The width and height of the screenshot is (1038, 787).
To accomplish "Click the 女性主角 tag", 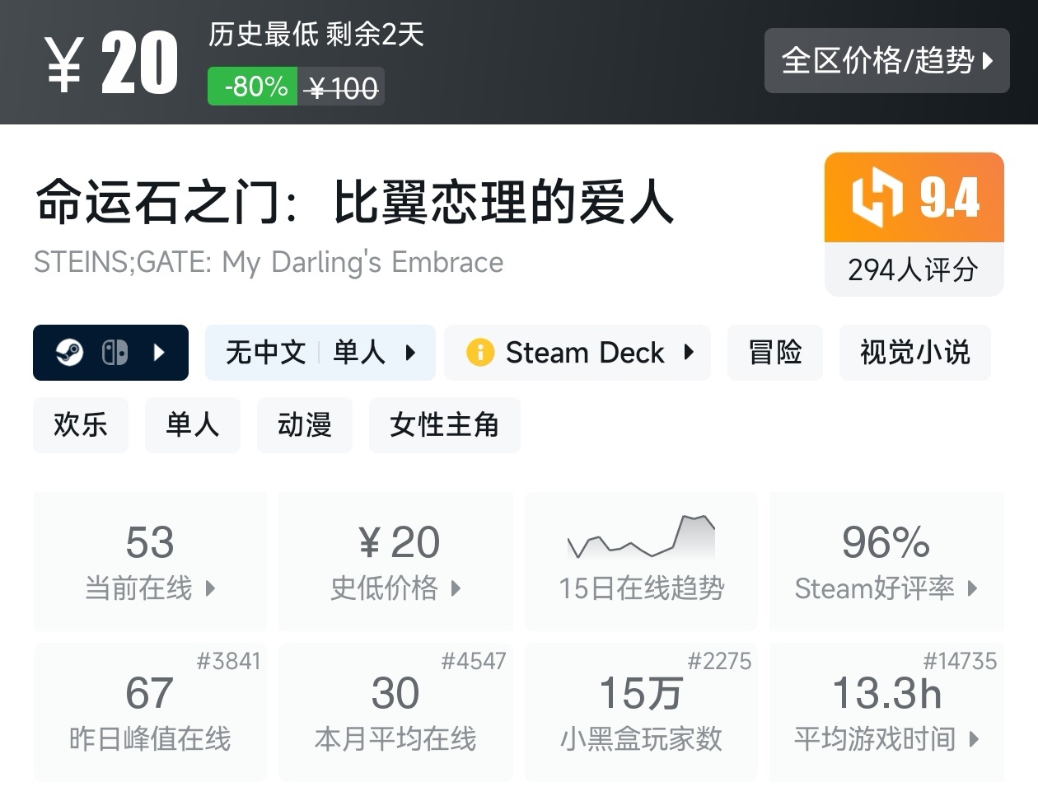I will tap(444, 424).
